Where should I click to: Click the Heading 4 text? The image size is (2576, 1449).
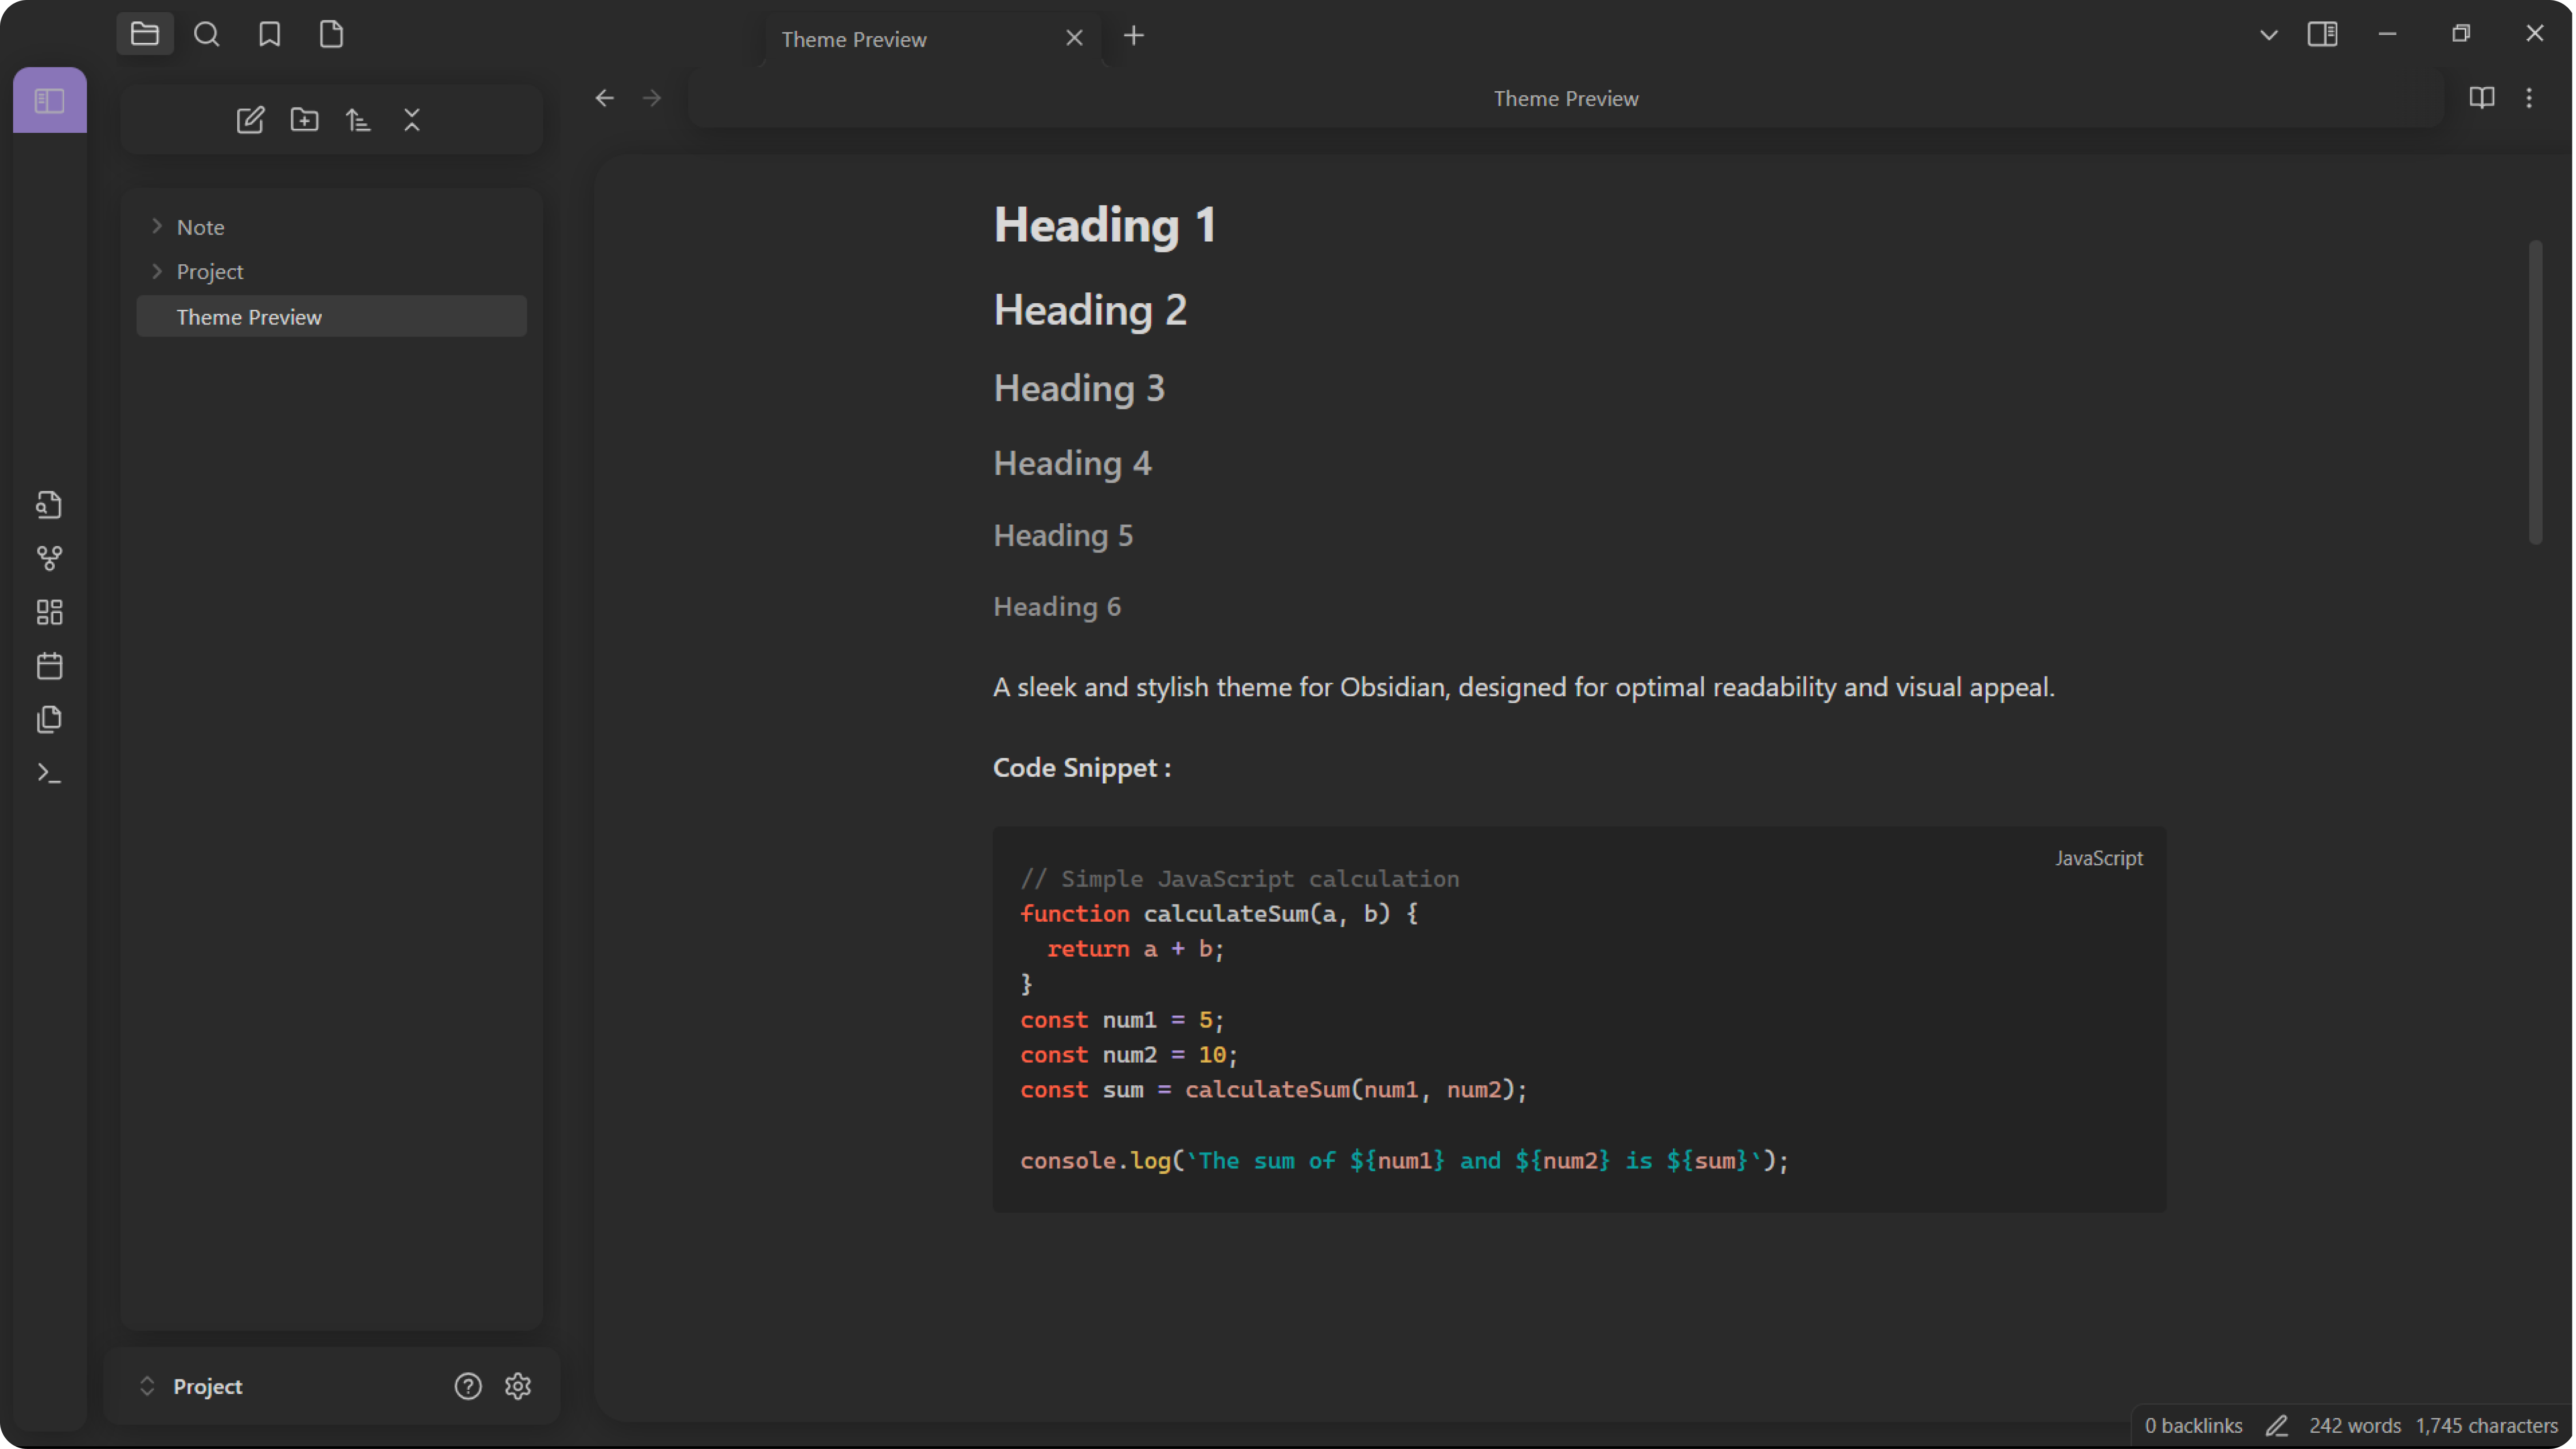(1072, 463)
